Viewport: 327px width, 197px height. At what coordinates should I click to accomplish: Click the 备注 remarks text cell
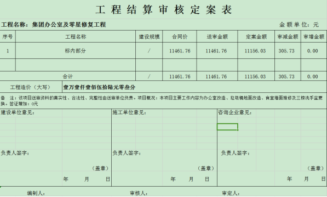click(x=163, y=100)
